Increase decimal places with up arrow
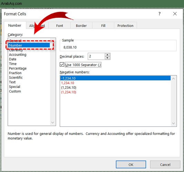Image resolution: width=184 pixels, height=172 pixels. point(107,55)
